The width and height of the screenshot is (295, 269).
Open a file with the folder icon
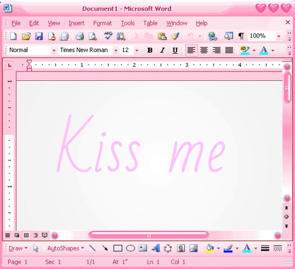coord(26,37)
